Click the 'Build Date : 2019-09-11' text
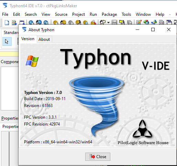Image resolution: width=177 pixels, height=166 pixels. pos(45,99)
